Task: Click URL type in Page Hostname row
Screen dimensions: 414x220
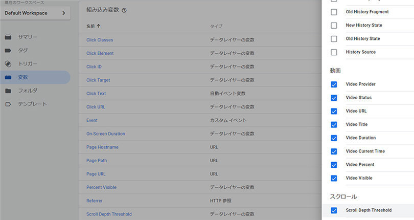Action: 214,147
